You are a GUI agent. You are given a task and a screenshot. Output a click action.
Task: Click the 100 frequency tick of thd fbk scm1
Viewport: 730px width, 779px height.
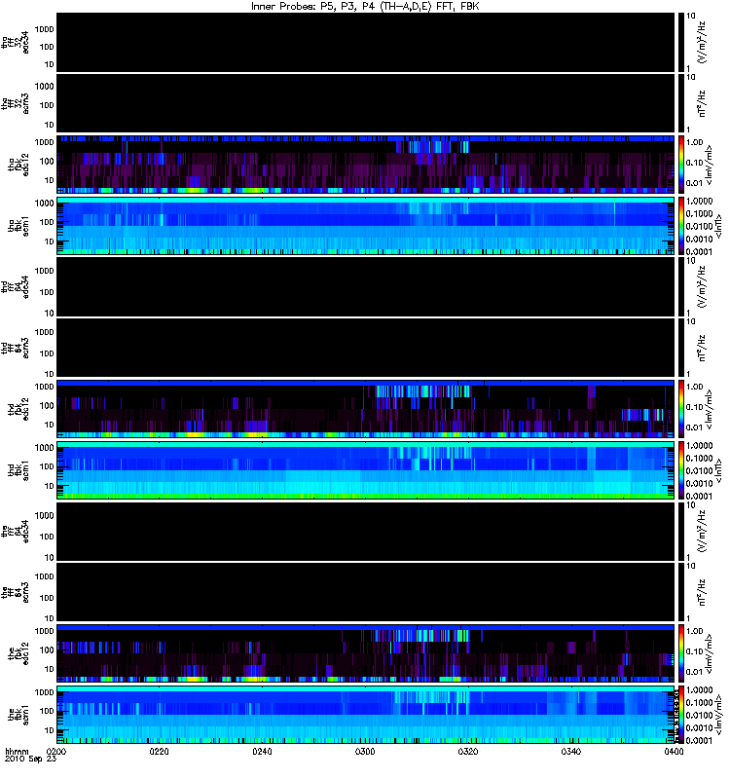click(47, 466)
